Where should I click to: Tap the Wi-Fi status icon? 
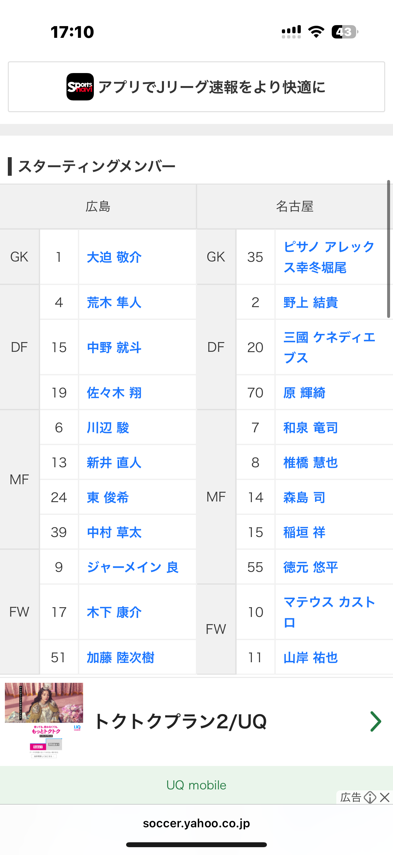tap(316, 32)
